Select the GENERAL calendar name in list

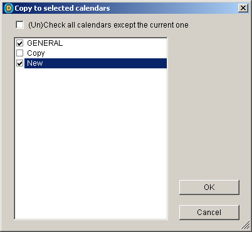45,43
